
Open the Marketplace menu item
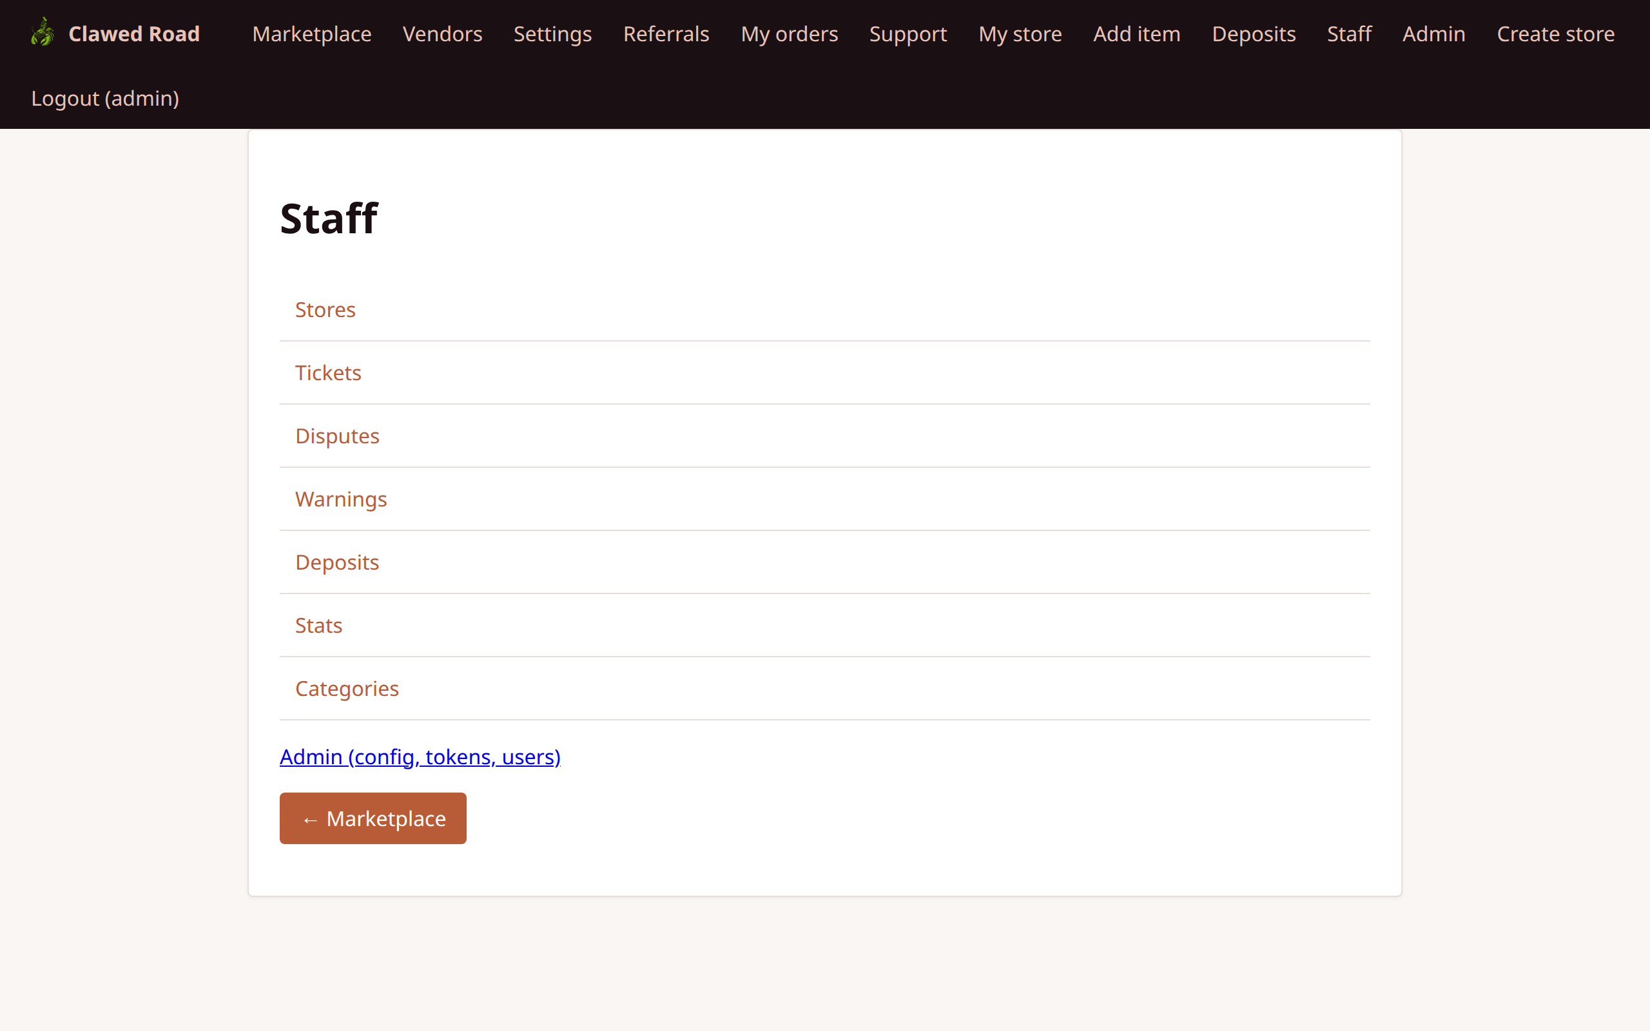pyautogui.click(x=311, y=34)
